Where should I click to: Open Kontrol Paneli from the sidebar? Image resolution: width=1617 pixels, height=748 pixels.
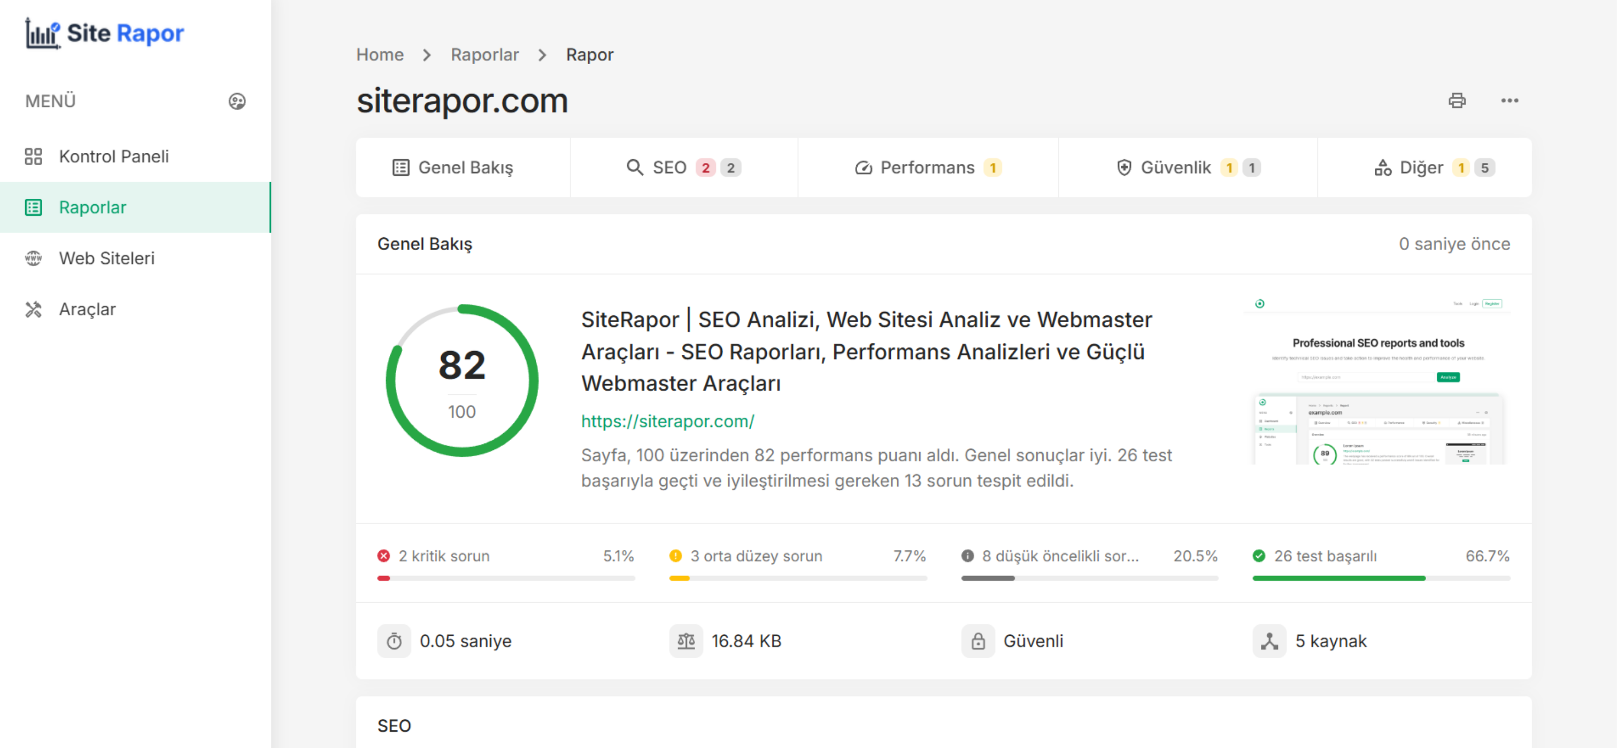135,156
